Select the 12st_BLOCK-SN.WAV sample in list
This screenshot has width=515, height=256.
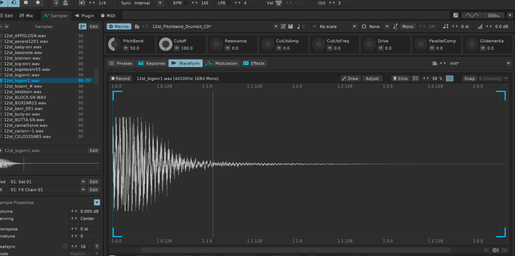pyautogui.click(x=25, y=97)
